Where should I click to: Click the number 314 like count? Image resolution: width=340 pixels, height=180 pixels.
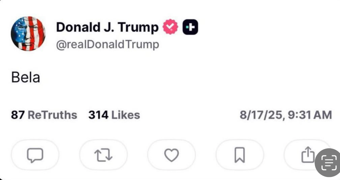[98, 115]
